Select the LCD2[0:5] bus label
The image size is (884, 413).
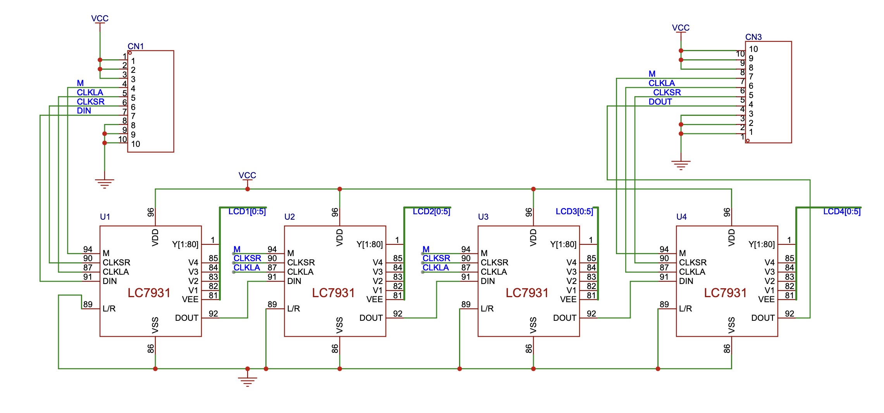click(x=432, y=212)
